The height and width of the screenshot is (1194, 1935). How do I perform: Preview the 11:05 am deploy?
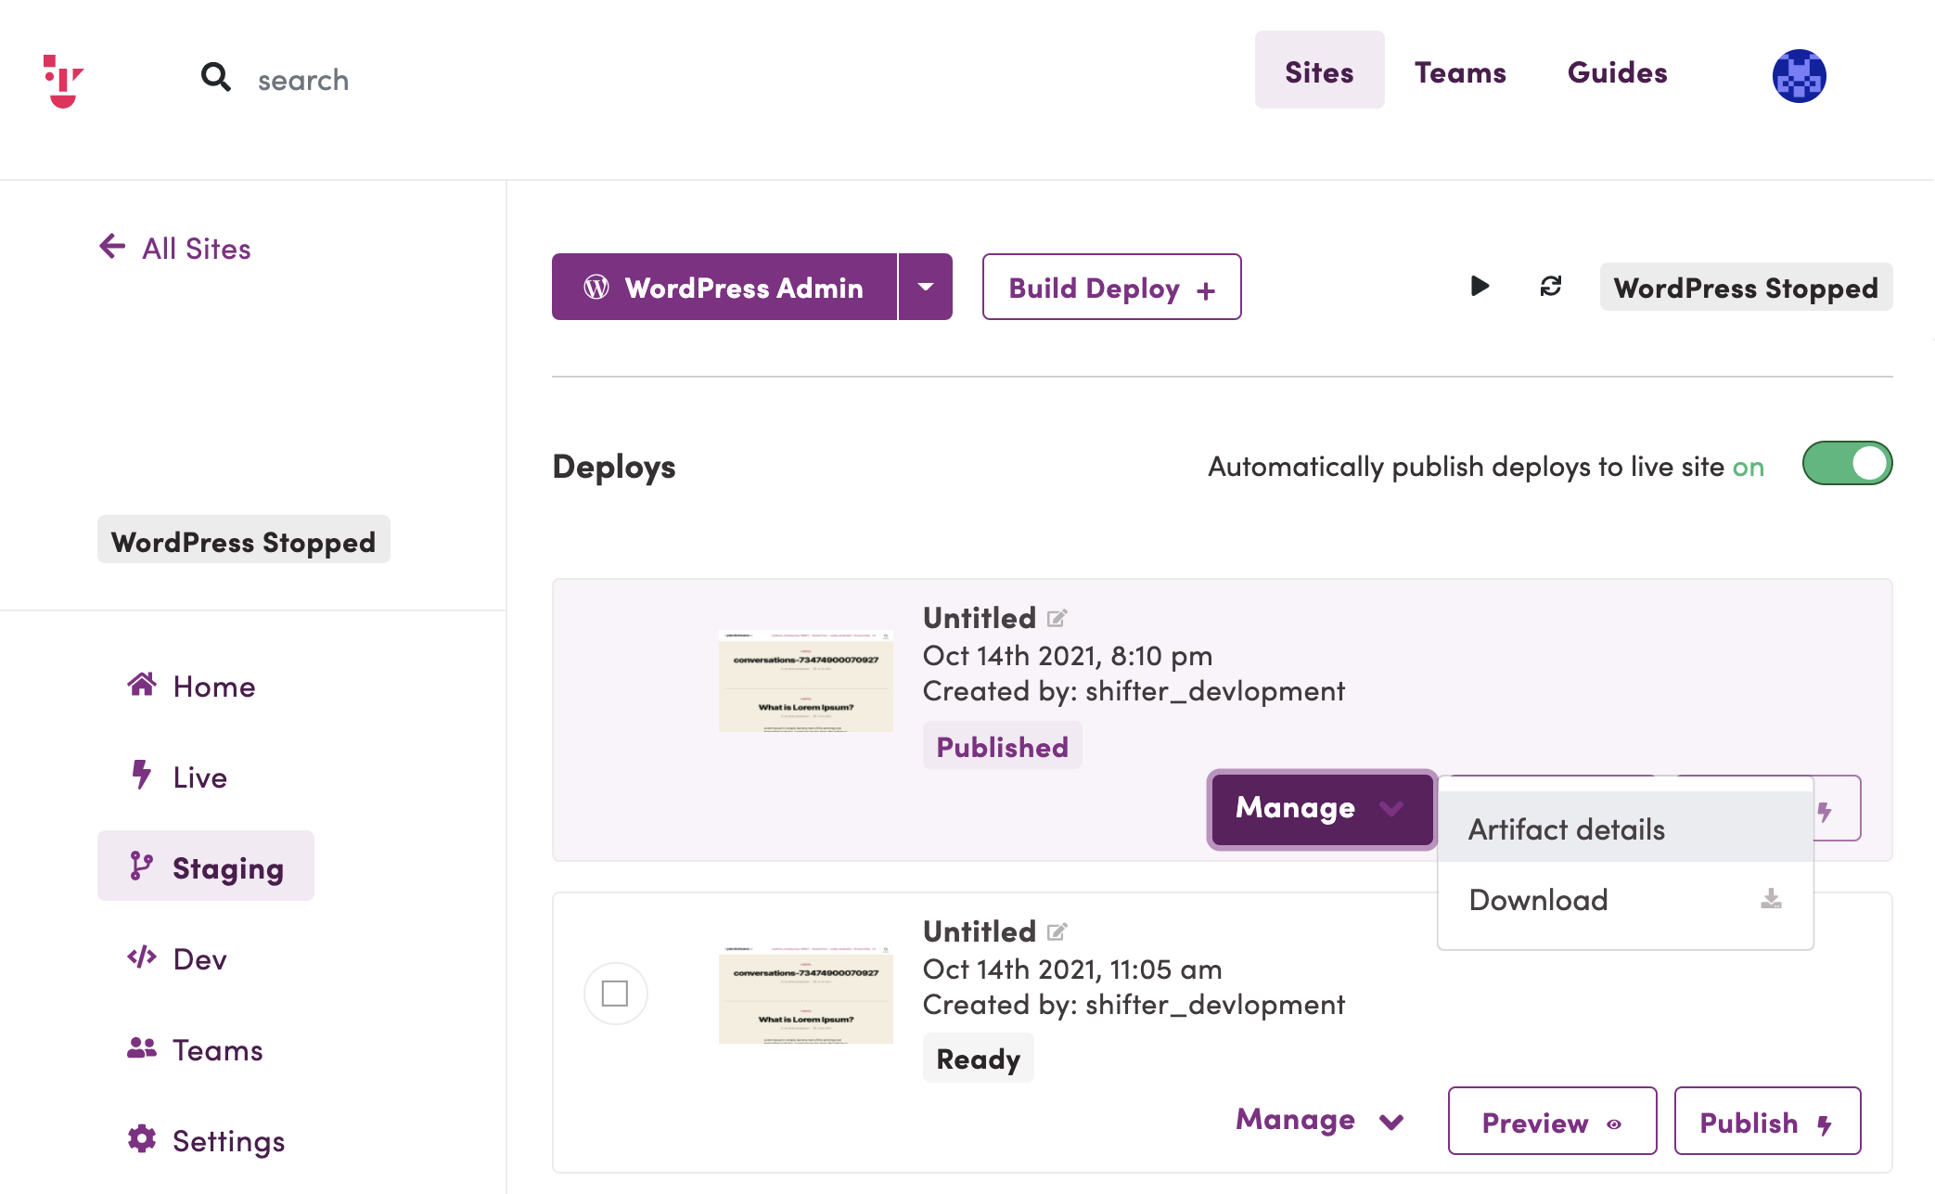[x=1552, y=1122]
